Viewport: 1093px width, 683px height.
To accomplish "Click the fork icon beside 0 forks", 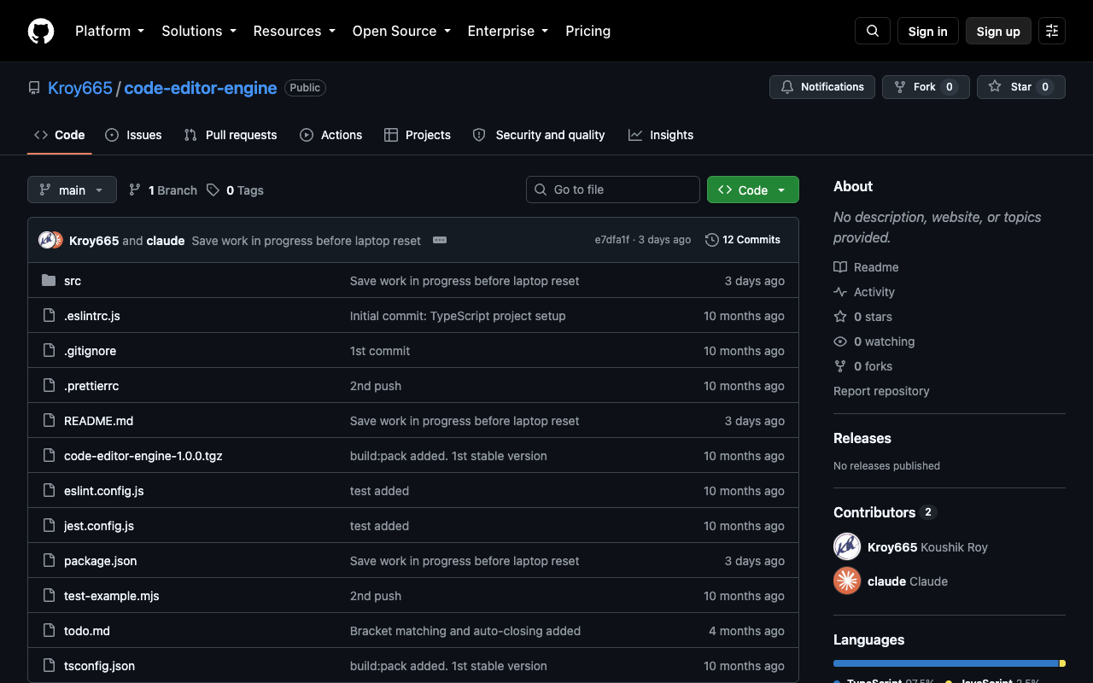I will (x=840, y=366).
